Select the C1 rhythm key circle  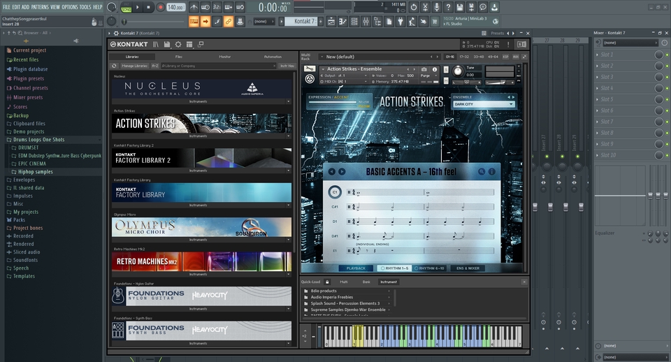pos(335,192)
